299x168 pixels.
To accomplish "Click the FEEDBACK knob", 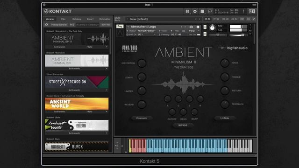I will click(x=225, y=105).
